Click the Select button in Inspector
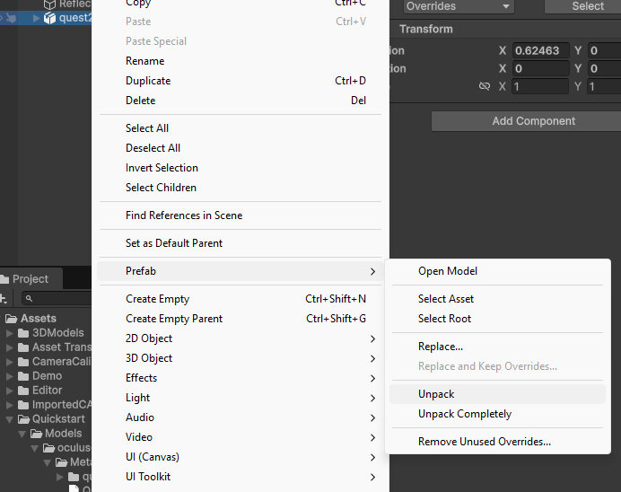This screenshot has width=621, height=492. (583, 6)
